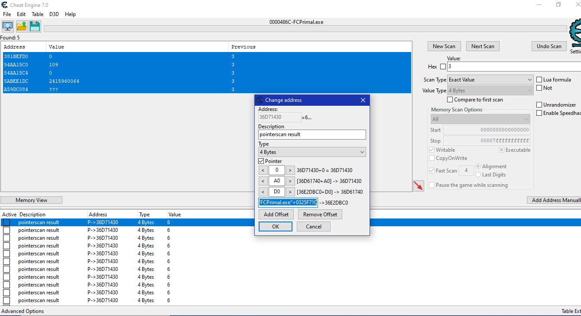Expand the Scan Type dropdown

[x=490, y=80]
